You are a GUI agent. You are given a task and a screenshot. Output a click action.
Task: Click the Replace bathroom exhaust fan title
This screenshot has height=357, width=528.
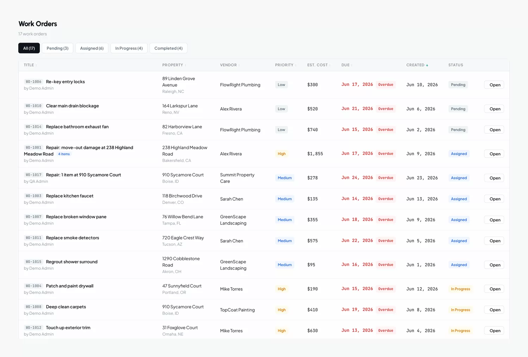click(x=77, y=127)
